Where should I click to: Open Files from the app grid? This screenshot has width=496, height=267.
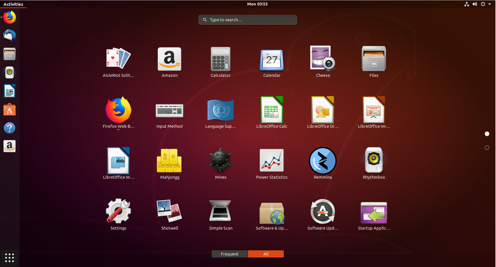pos(374,59)
